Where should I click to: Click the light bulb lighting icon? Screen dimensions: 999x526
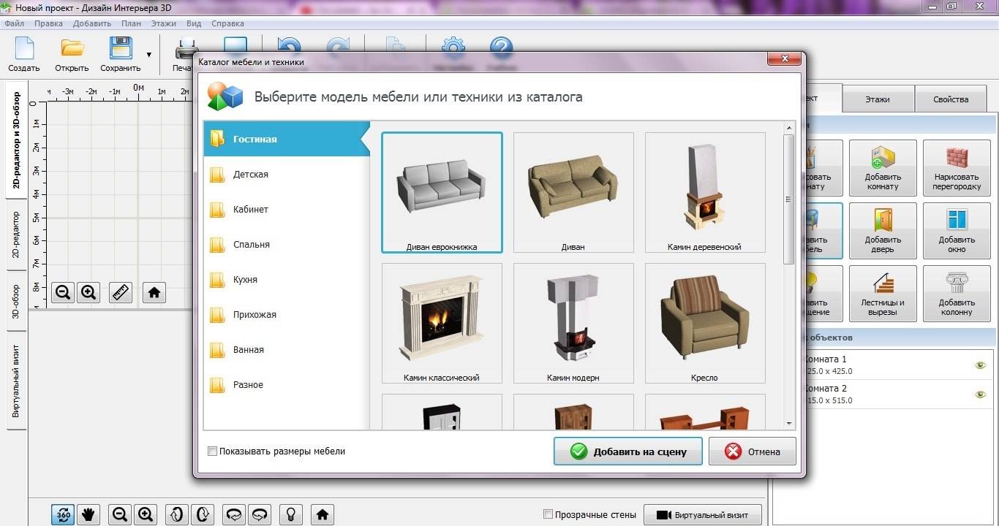(290, 514)
